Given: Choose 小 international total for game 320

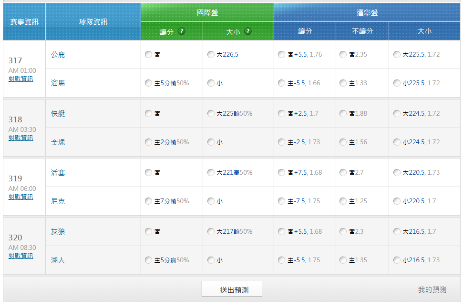Looking at the screenshot, I should click(x=211, y=260).
